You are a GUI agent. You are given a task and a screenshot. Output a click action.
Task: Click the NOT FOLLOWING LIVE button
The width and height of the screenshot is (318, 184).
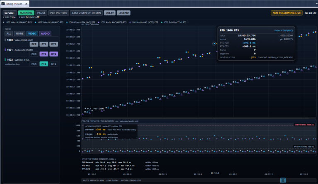287,13
